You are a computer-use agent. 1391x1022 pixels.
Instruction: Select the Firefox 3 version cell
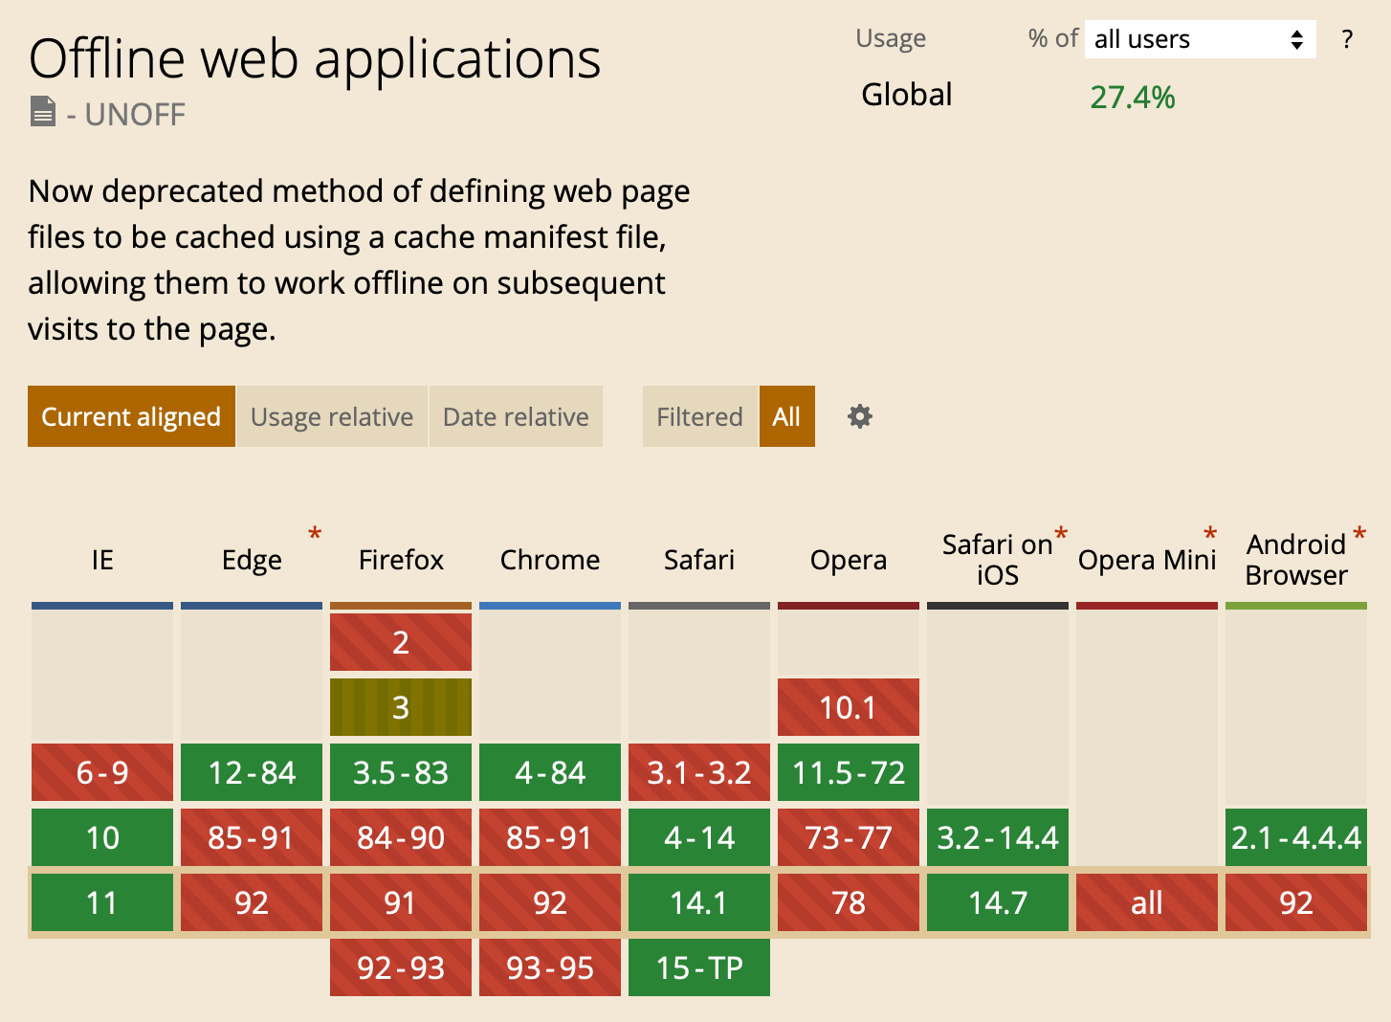[x=401, y=707]
